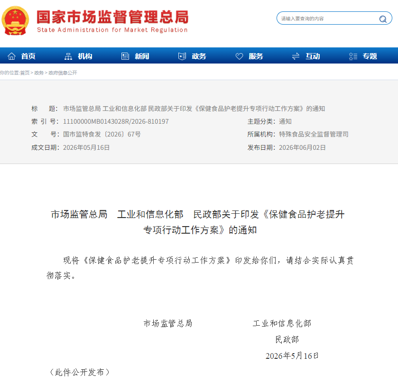Click the large article headline

[198, 222]
